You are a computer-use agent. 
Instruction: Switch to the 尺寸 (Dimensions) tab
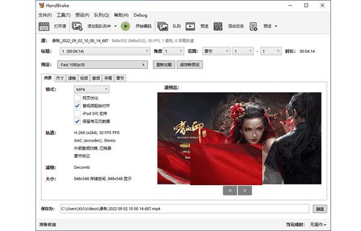[60, 78]
